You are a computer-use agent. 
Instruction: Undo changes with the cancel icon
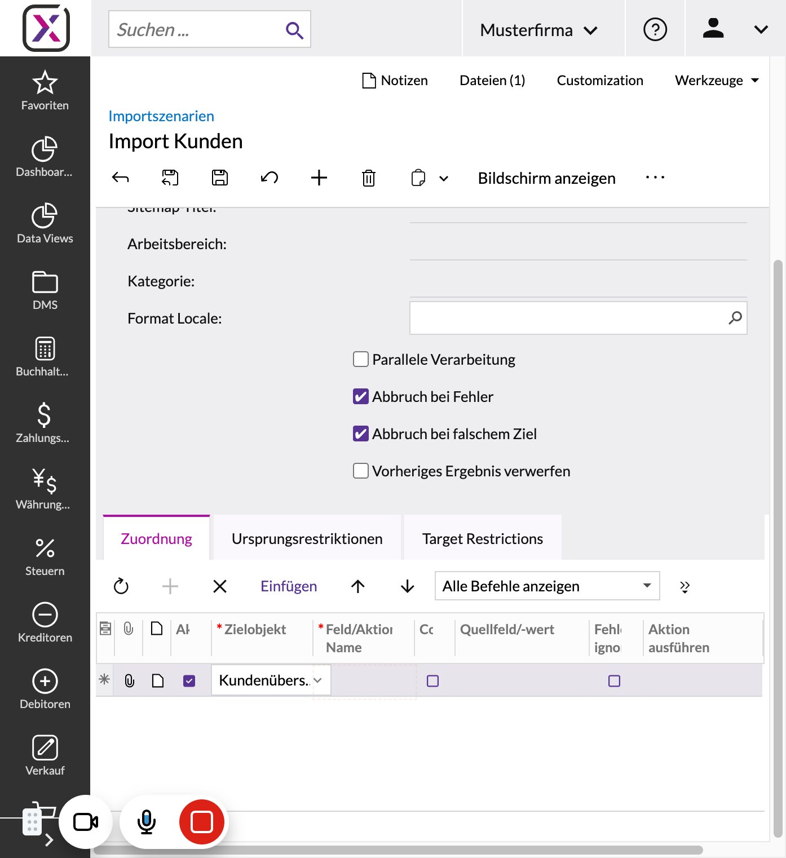tap(270, 178)
